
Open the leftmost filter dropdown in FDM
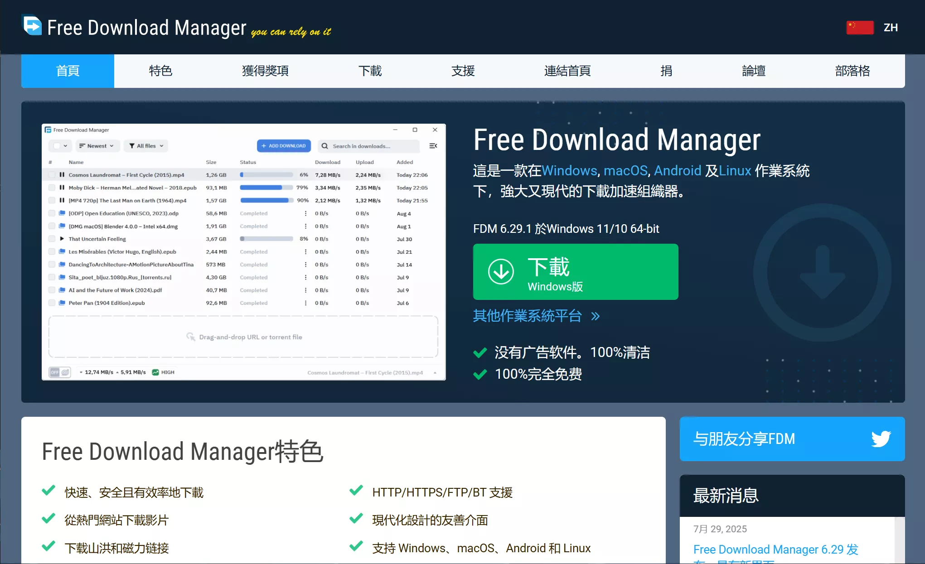60,146
